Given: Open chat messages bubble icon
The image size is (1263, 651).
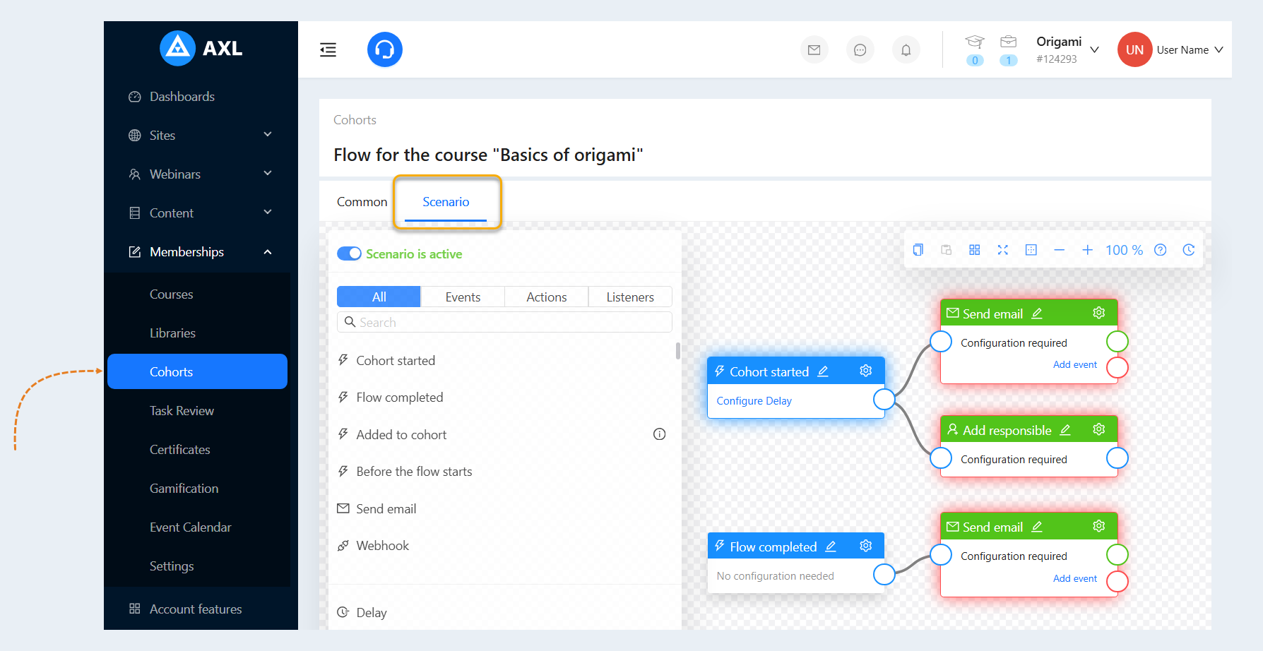Looking at the screenshot, I should 860,50.
